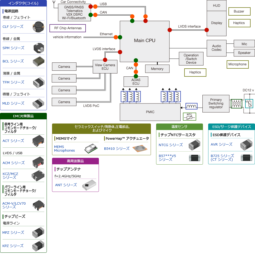Image resolution: width=255 pixels, height=260 pixels.
Task: Select the Buzzer box in diagram
Action: [239, 11]
